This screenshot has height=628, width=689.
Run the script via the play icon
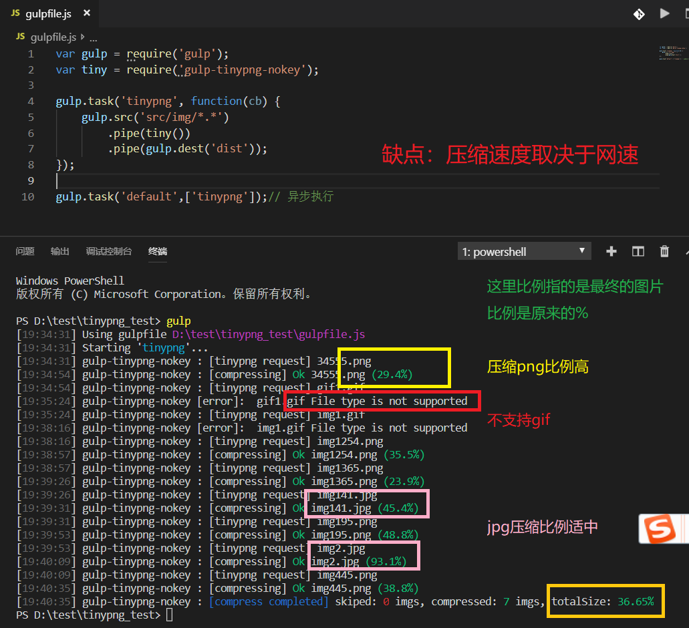click(665, 13)
